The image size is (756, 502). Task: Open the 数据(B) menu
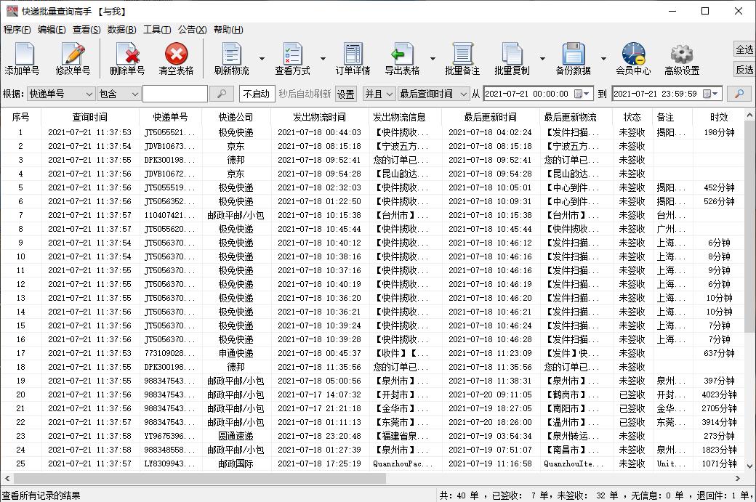121,29
